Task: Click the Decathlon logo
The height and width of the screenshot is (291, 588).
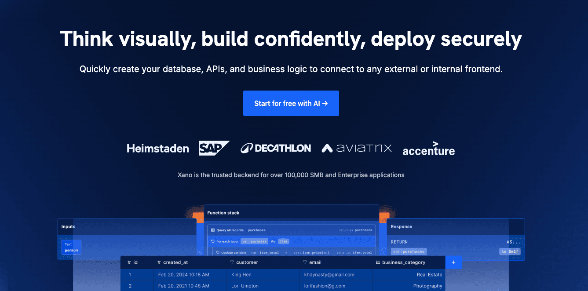Action: pos(276,148)
